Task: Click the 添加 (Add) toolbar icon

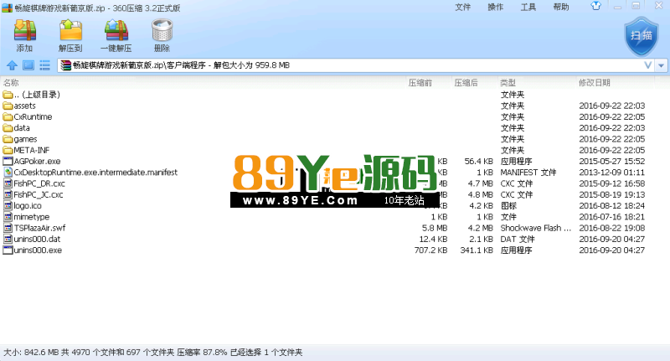Action: point(25,31)
